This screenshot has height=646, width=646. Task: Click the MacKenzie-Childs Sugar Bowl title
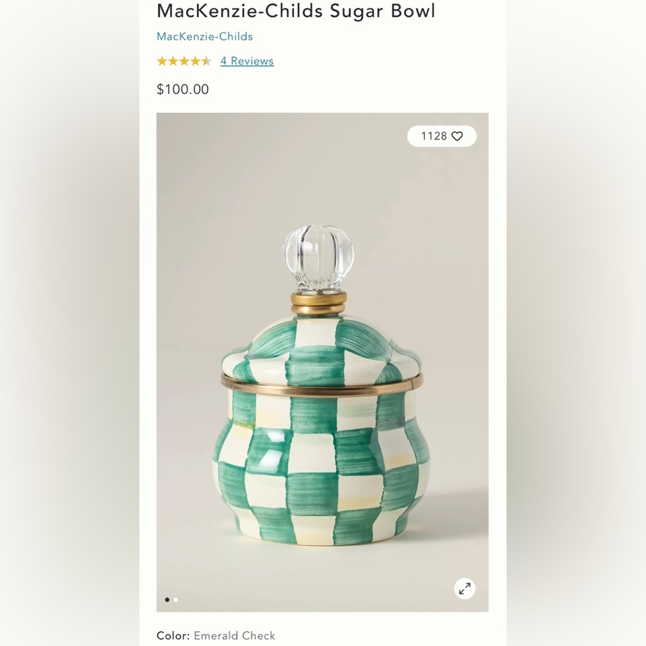pyautogui.click(x=295, y=11)
